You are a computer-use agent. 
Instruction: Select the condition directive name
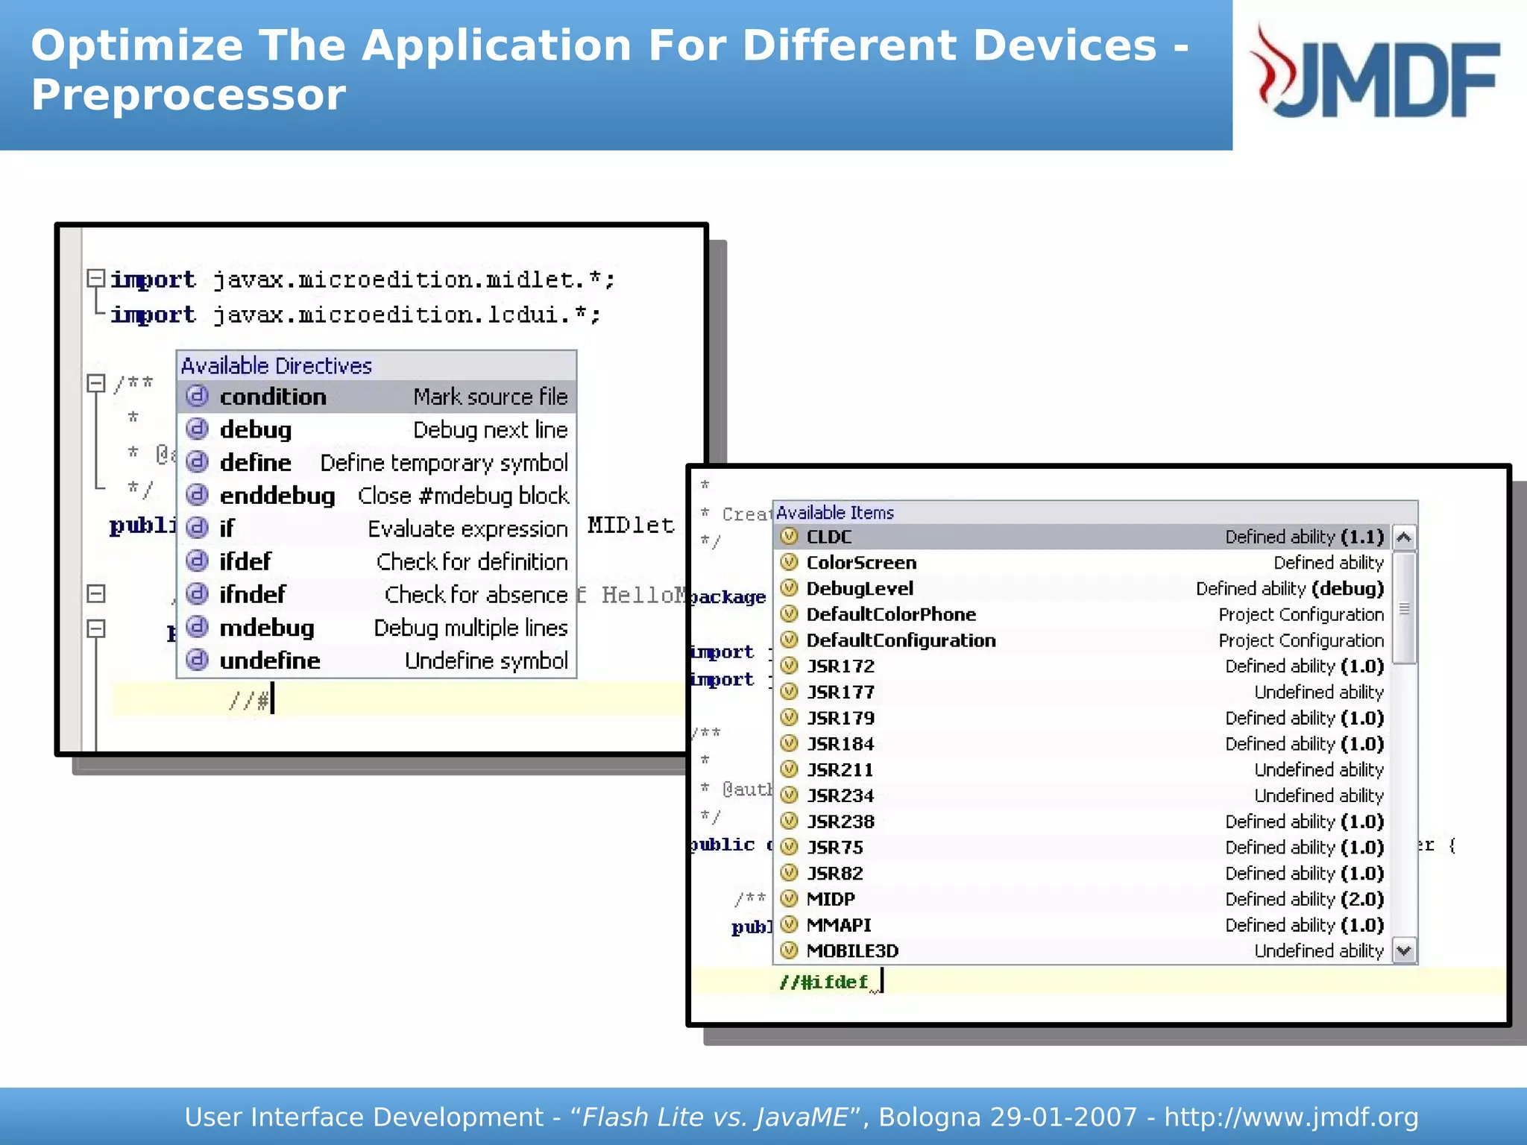273,397
